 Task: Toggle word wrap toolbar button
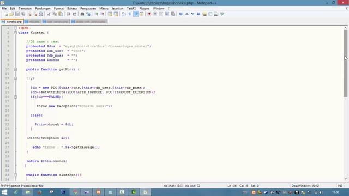click(124, 14)
